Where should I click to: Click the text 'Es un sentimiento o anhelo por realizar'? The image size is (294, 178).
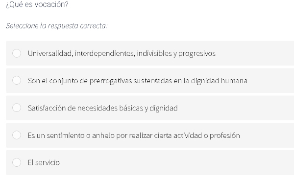90,135
